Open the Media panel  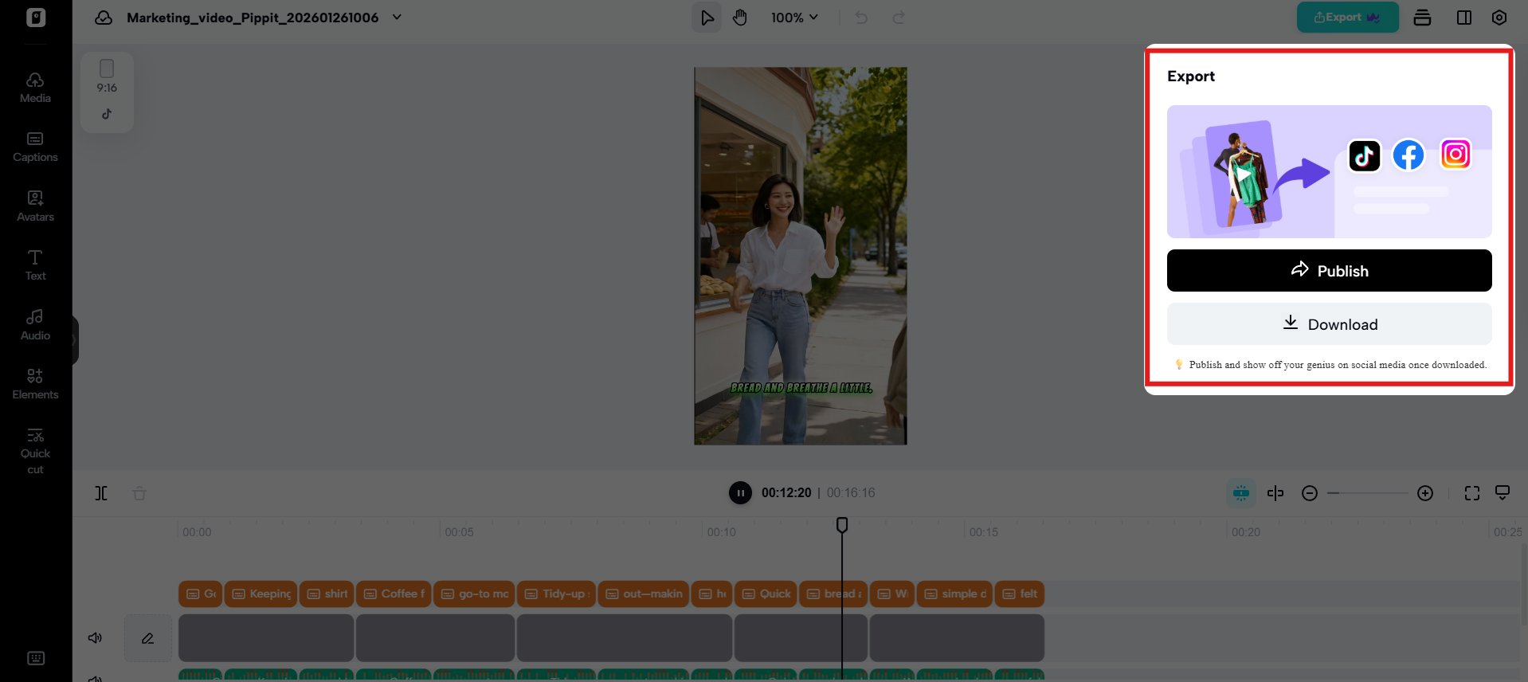coord(35,88)
